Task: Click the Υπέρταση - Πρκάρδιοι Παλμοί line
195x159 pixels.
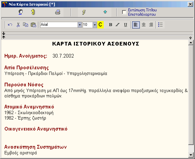Action: [x=56, y=74]
